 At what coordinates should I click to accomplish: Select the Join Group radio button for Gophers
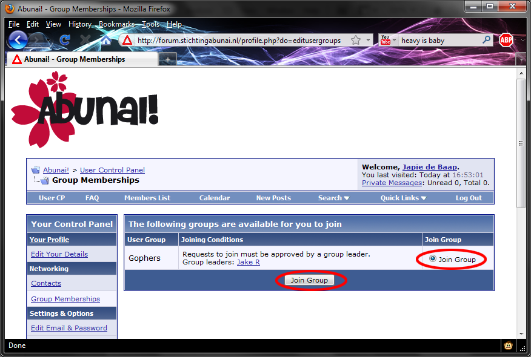[432, 258]
